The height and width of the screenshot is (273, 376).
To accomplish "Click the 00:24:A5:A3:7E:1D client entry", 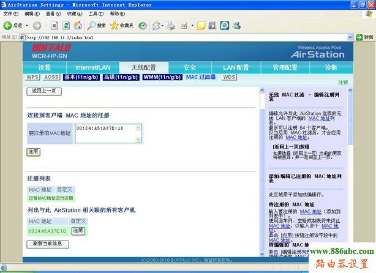I will (x=48, y=231).
